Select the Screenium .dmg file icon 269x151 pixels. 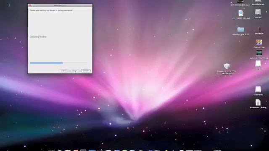click(258, 102)
